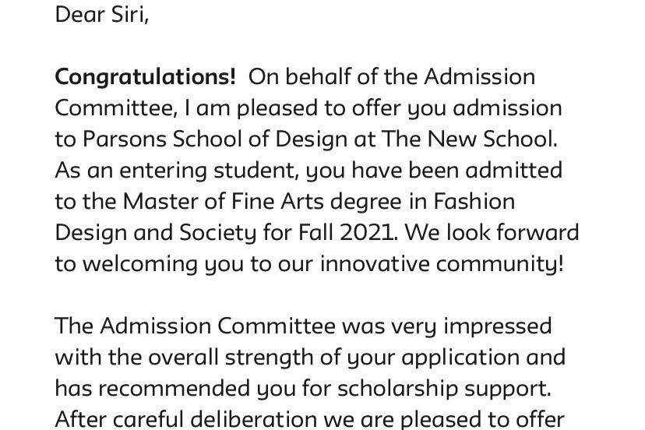Image resolution: width=645 pixels, height=430 pixels.
Task: Click the word 'application' in the second paragraph
Action: tap(460, 359)
